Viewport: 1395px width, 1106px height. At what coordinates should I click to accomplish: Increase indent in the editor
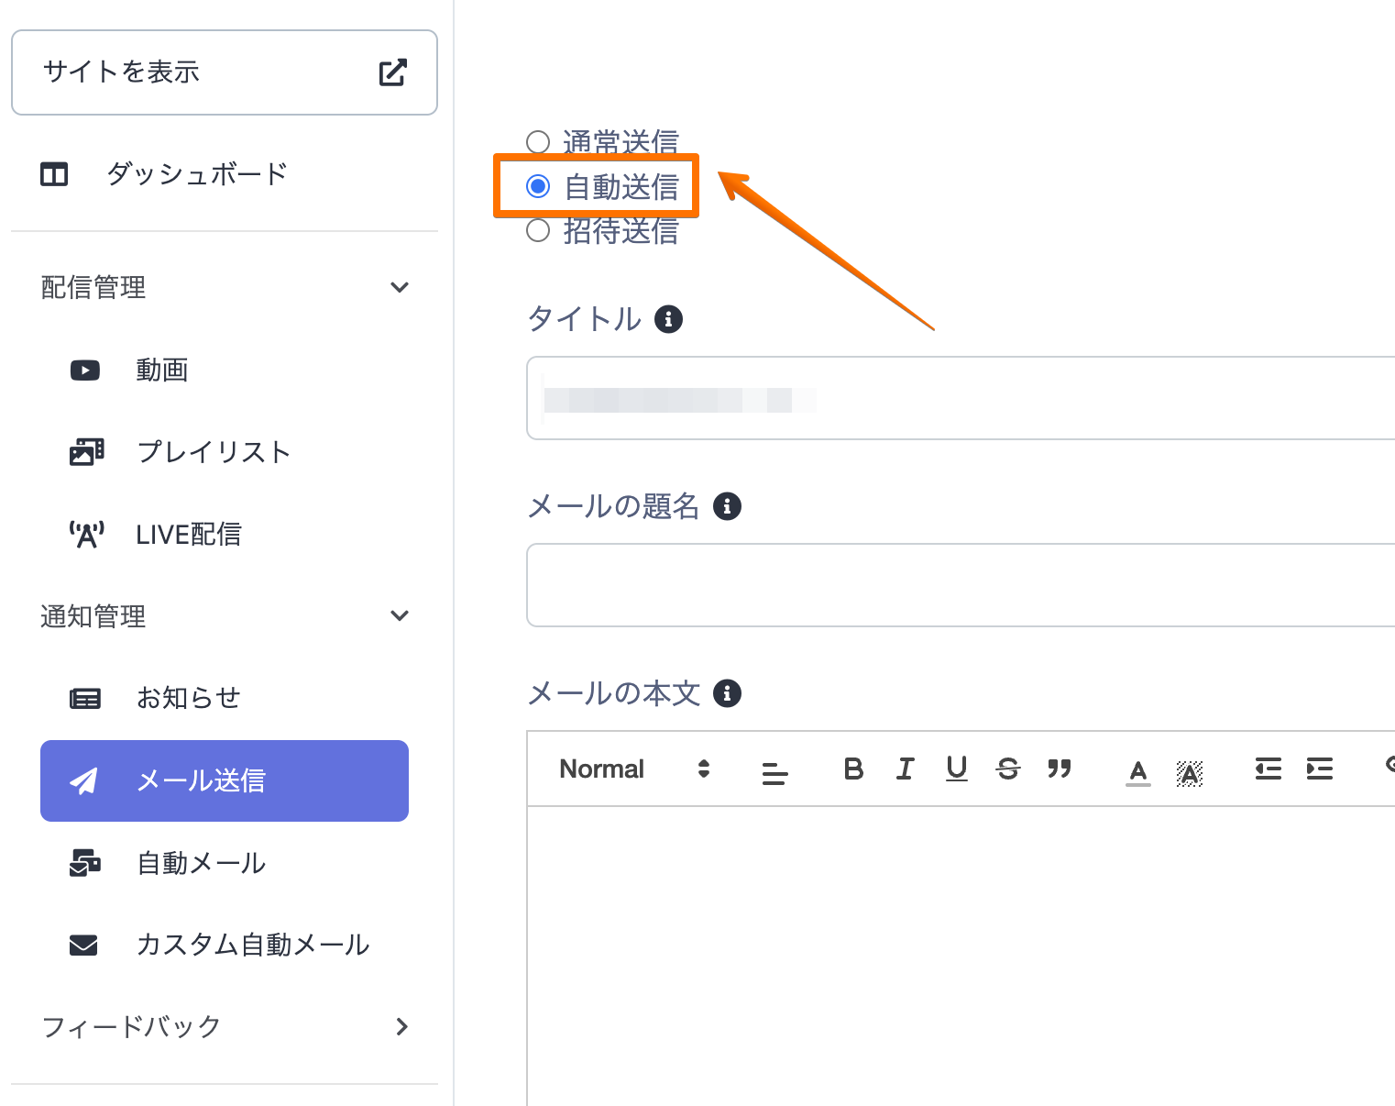1319,769
